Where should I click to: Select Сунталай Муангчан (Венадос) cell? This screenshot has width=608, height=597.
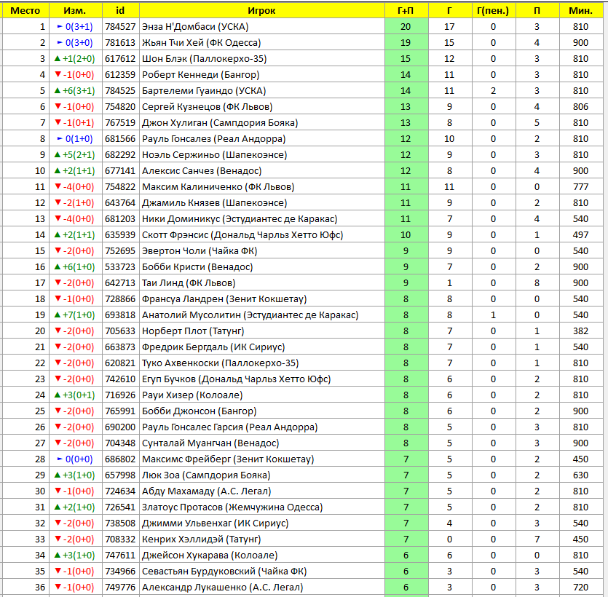(x=261, y=443)
